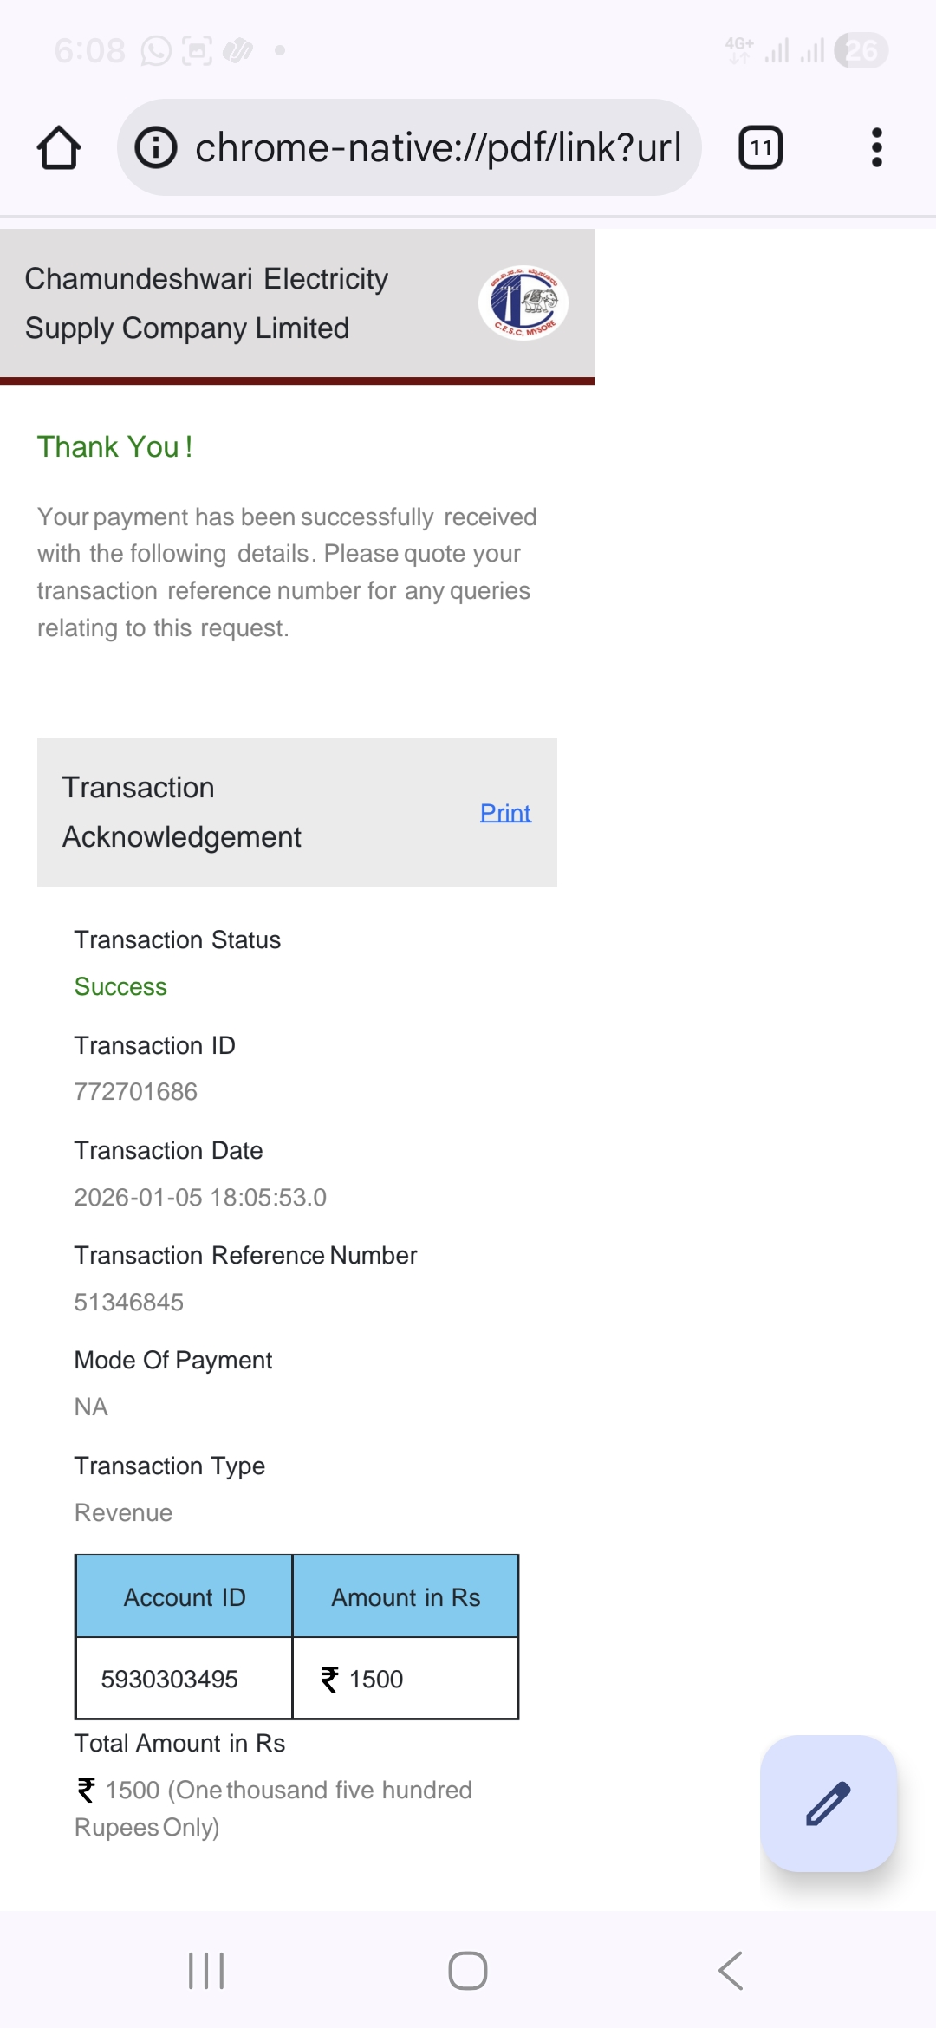Image resolution: width=936 pixels, height=2028 pixels.
Task: Select the Transaction ID number 772701686
Action: (136, 1091)
